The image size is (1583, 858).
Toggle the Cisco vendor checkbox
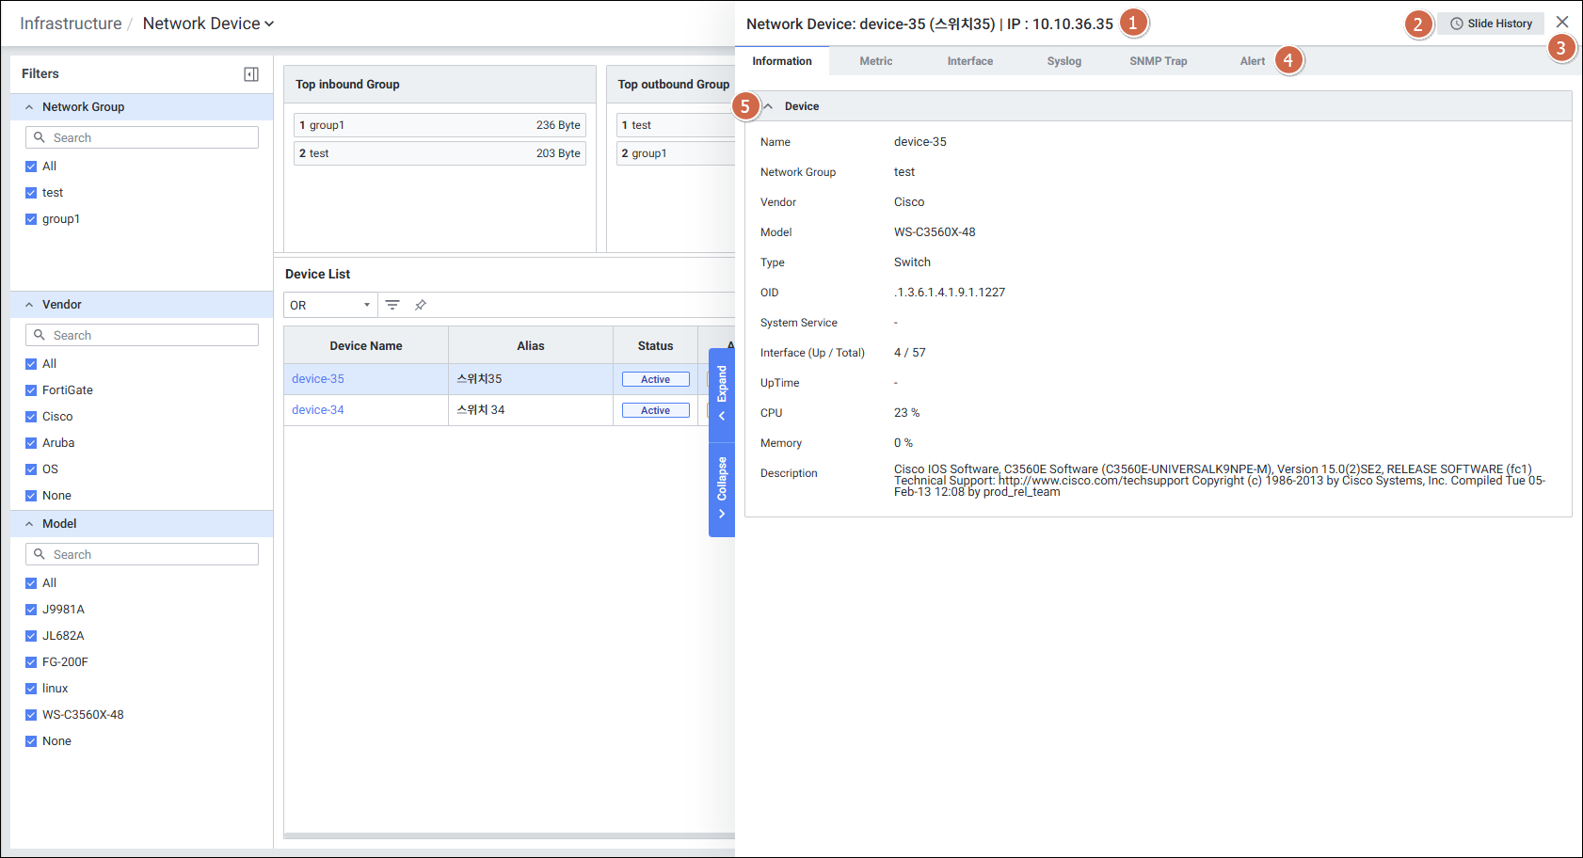tap(31, 417)
